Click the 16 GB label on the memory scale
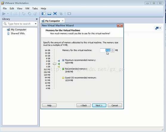Screen dimensions: 166x132 point(47,56)
